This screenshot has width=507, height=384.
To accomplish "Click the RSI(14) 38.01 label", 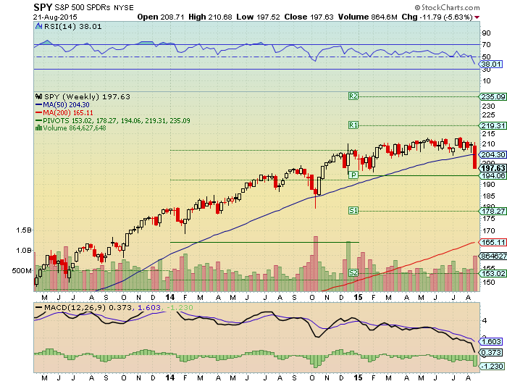I will [x=72, y=27].
